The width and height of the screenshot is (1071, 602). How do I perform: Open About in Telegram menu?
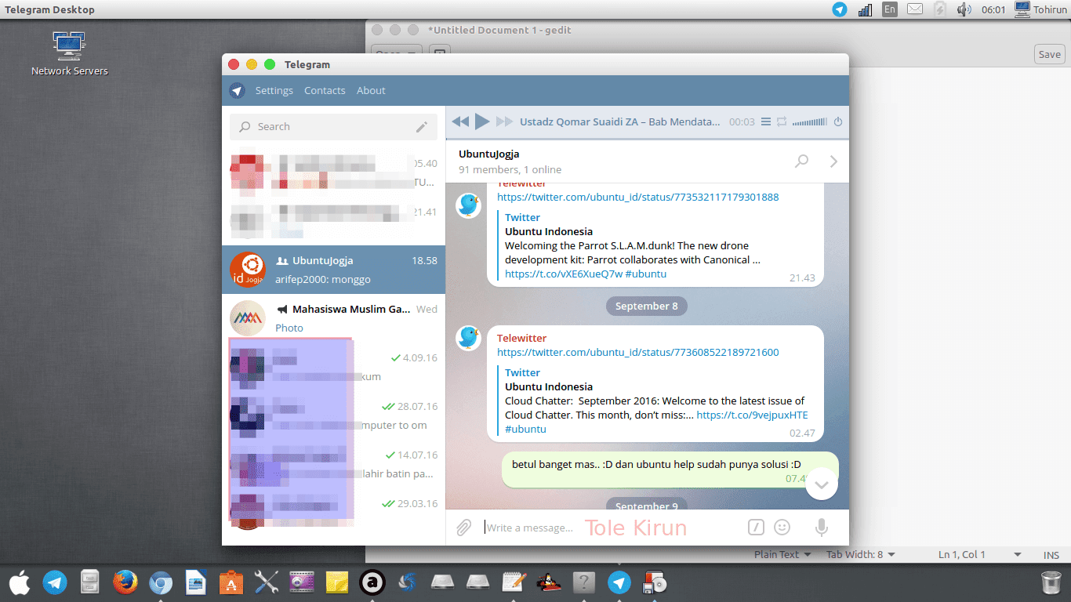pos(371,90)
